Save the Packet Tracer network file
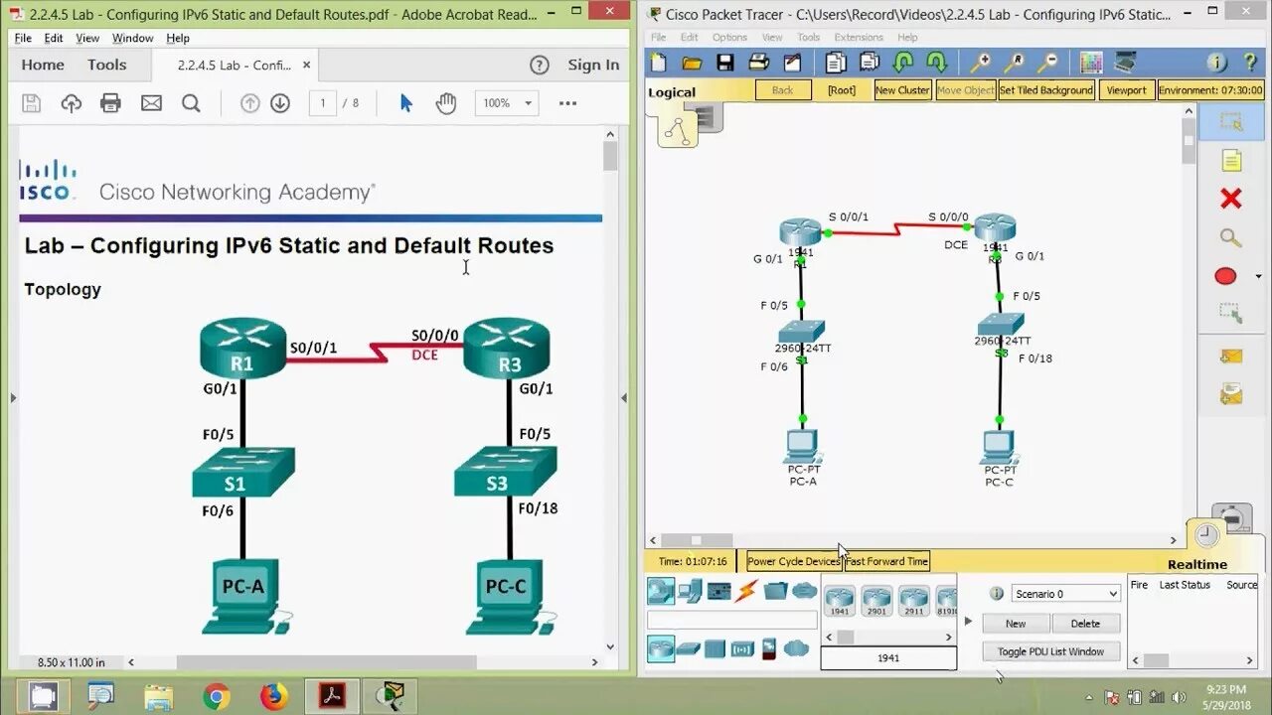 click(x=725, y=63)
